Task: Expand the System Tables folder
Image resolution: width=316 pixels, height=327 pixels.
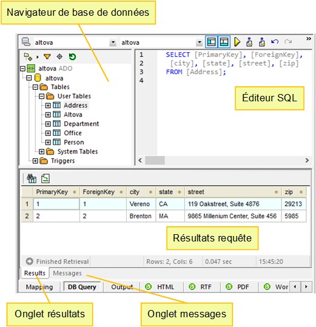Action: pyautogui.click(x=41, y=152)
